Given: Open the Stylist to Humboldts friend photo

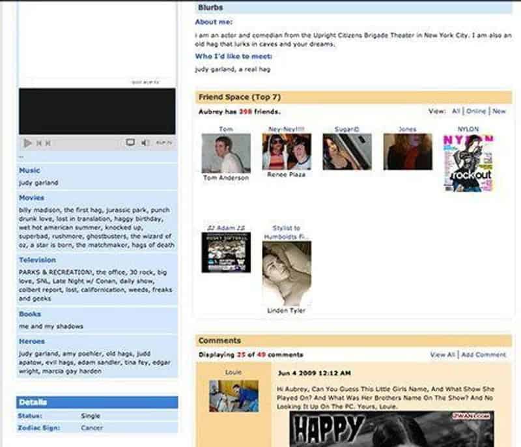Looking at the screenshot, I should pyautogui.click(x=287, y=274).
